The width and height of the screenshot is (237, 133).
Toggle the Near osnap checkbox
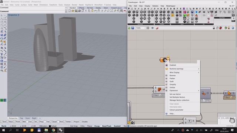point(8,122)
